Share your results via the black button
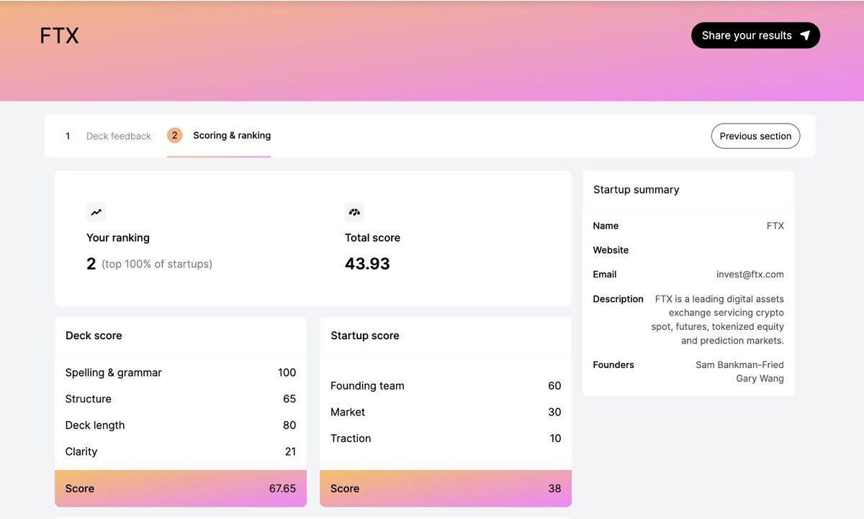The height and width of the screenshot is (519, 864). click(755, 35)
